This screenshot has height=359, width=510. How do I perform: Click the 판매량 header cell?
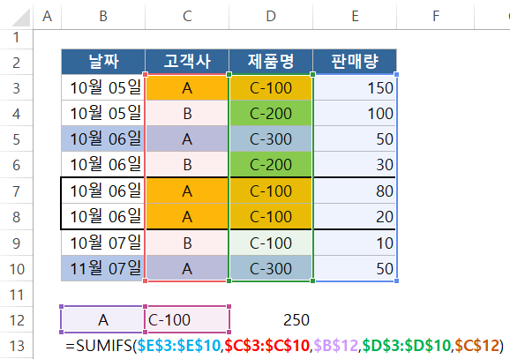tap(355, 62)
